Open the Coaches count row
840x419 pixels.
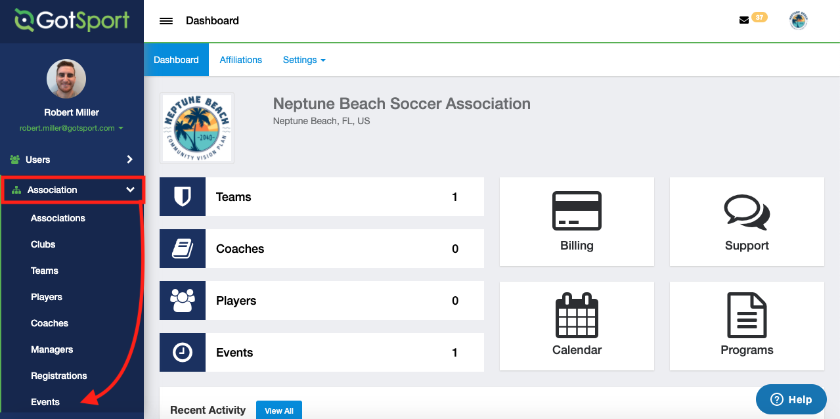tap(322, 249)
